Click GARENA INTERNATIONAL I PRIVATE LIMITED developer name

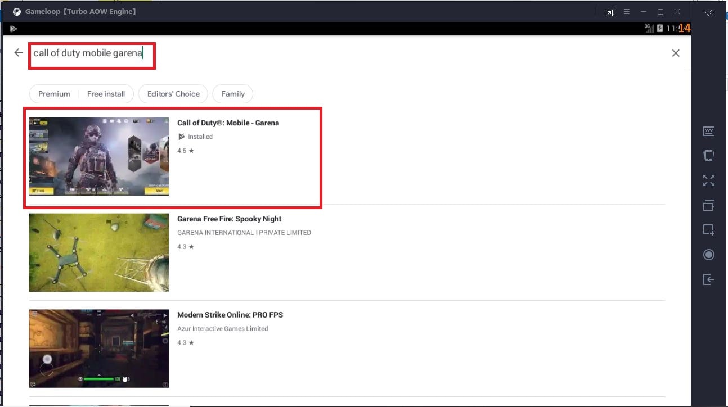pos(244,233)
